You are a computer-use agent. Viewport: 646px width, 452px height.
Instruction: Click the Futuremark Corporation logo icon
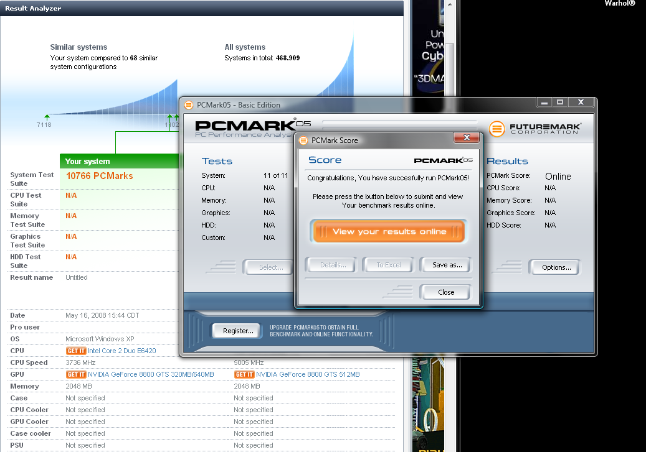497,129
